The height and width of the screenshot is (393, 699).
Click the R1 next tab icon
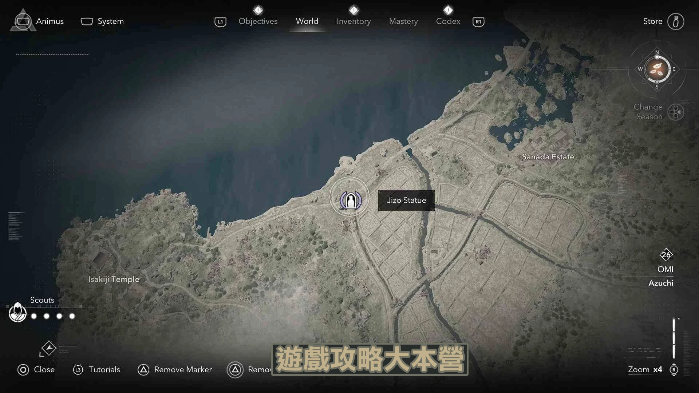coord(478,22)
